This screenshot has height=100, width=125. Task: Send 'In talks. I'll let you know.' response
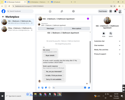54,75
